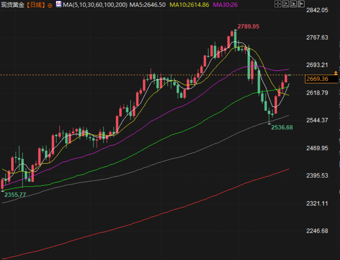Click the 2789.95 high price marker
Viewport: 340px width, 260px height.
click(248, 27)
